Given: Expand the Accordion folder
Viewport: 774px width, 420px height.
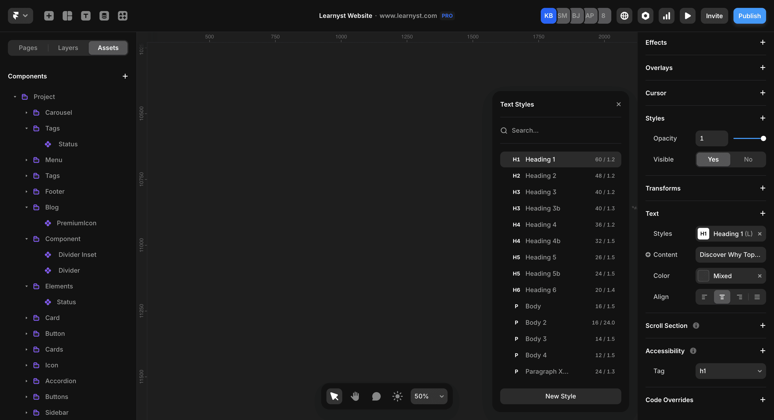Looking at the screenshot, I should tap(26, 381).
